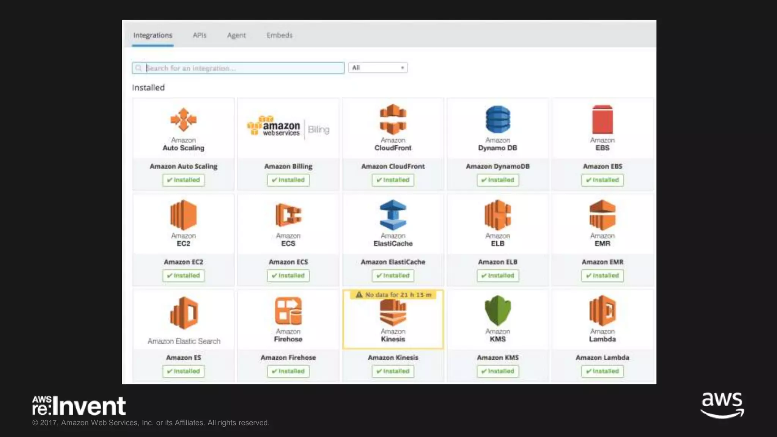The height and width of the screenshot is (437, 777).
Task: Open the Embeds tab
Action: [x=279, y=35]
